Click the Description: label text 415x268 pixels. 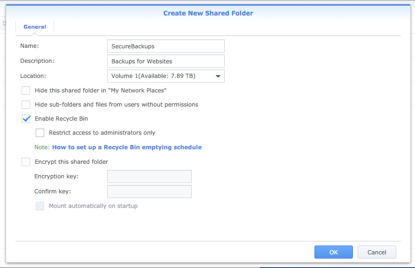point(37,61)
